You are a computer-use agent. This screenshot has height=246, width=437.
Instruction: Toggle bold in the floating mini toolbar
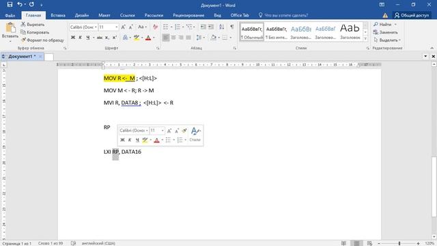pos(122,140)
